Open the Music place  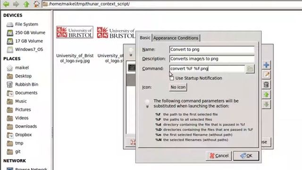coord(21,101)
